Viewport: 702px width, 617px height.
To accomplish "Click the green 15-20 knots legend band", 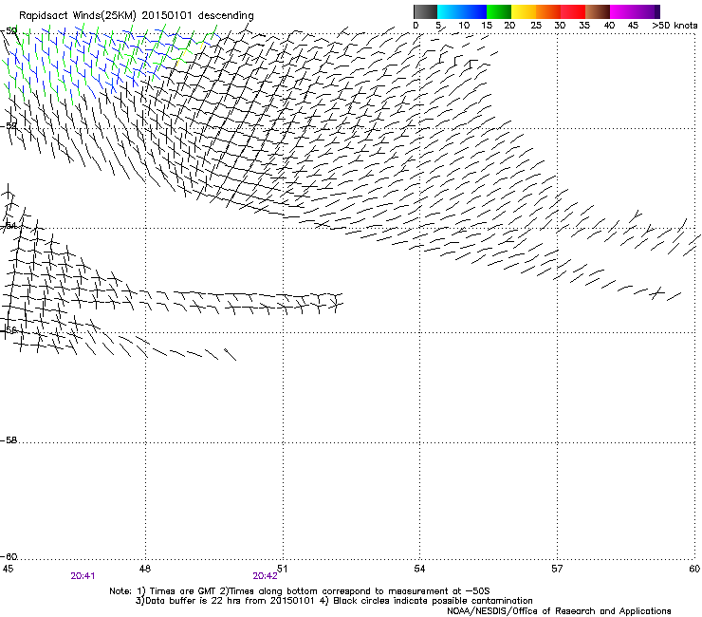I will click(499, 11).
